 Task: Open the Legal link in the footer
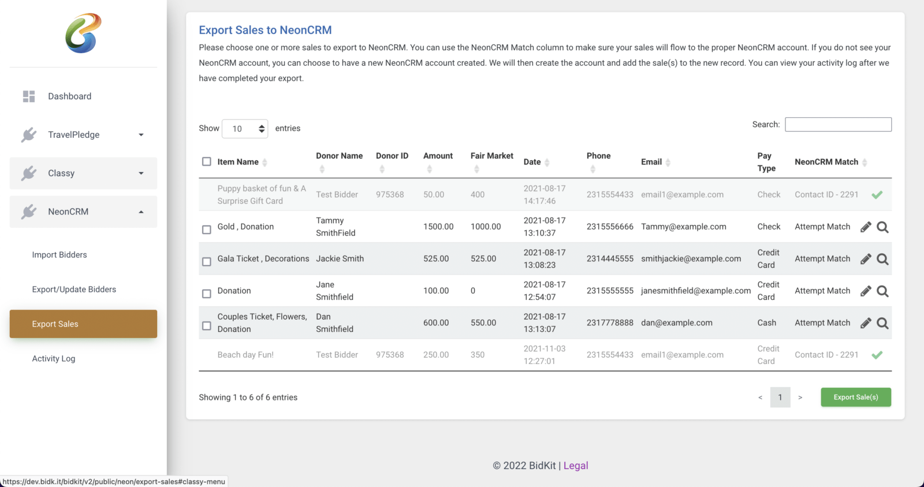tap(576, 466)
